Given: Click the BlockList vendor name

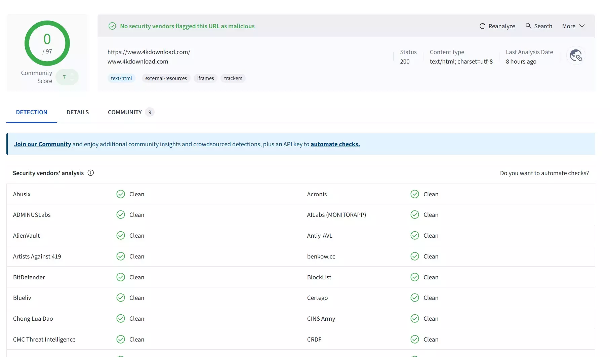Looking at the screenshot, I should click(x=319, y=277).
